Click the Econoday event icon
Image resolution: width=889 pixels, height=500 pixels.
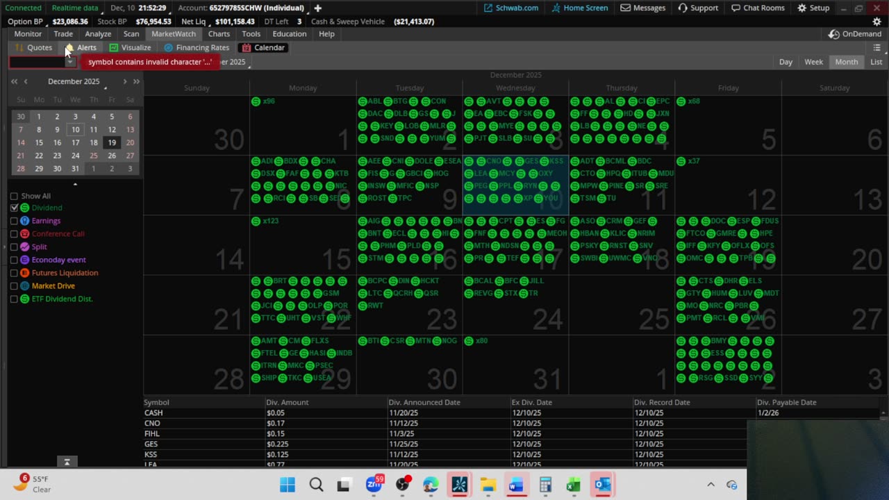[25, 260]
